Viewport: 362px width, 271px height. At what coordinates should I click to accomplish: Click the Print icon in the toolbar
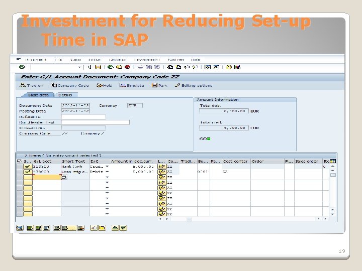[140, 67]
